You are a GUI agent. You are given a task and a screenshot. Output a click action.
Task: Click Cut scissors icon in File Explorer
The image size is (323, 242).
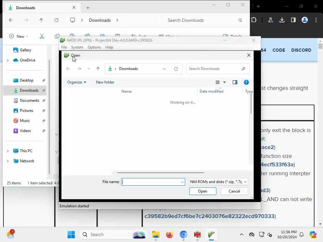pyautogui.click(x=42, y=37)
